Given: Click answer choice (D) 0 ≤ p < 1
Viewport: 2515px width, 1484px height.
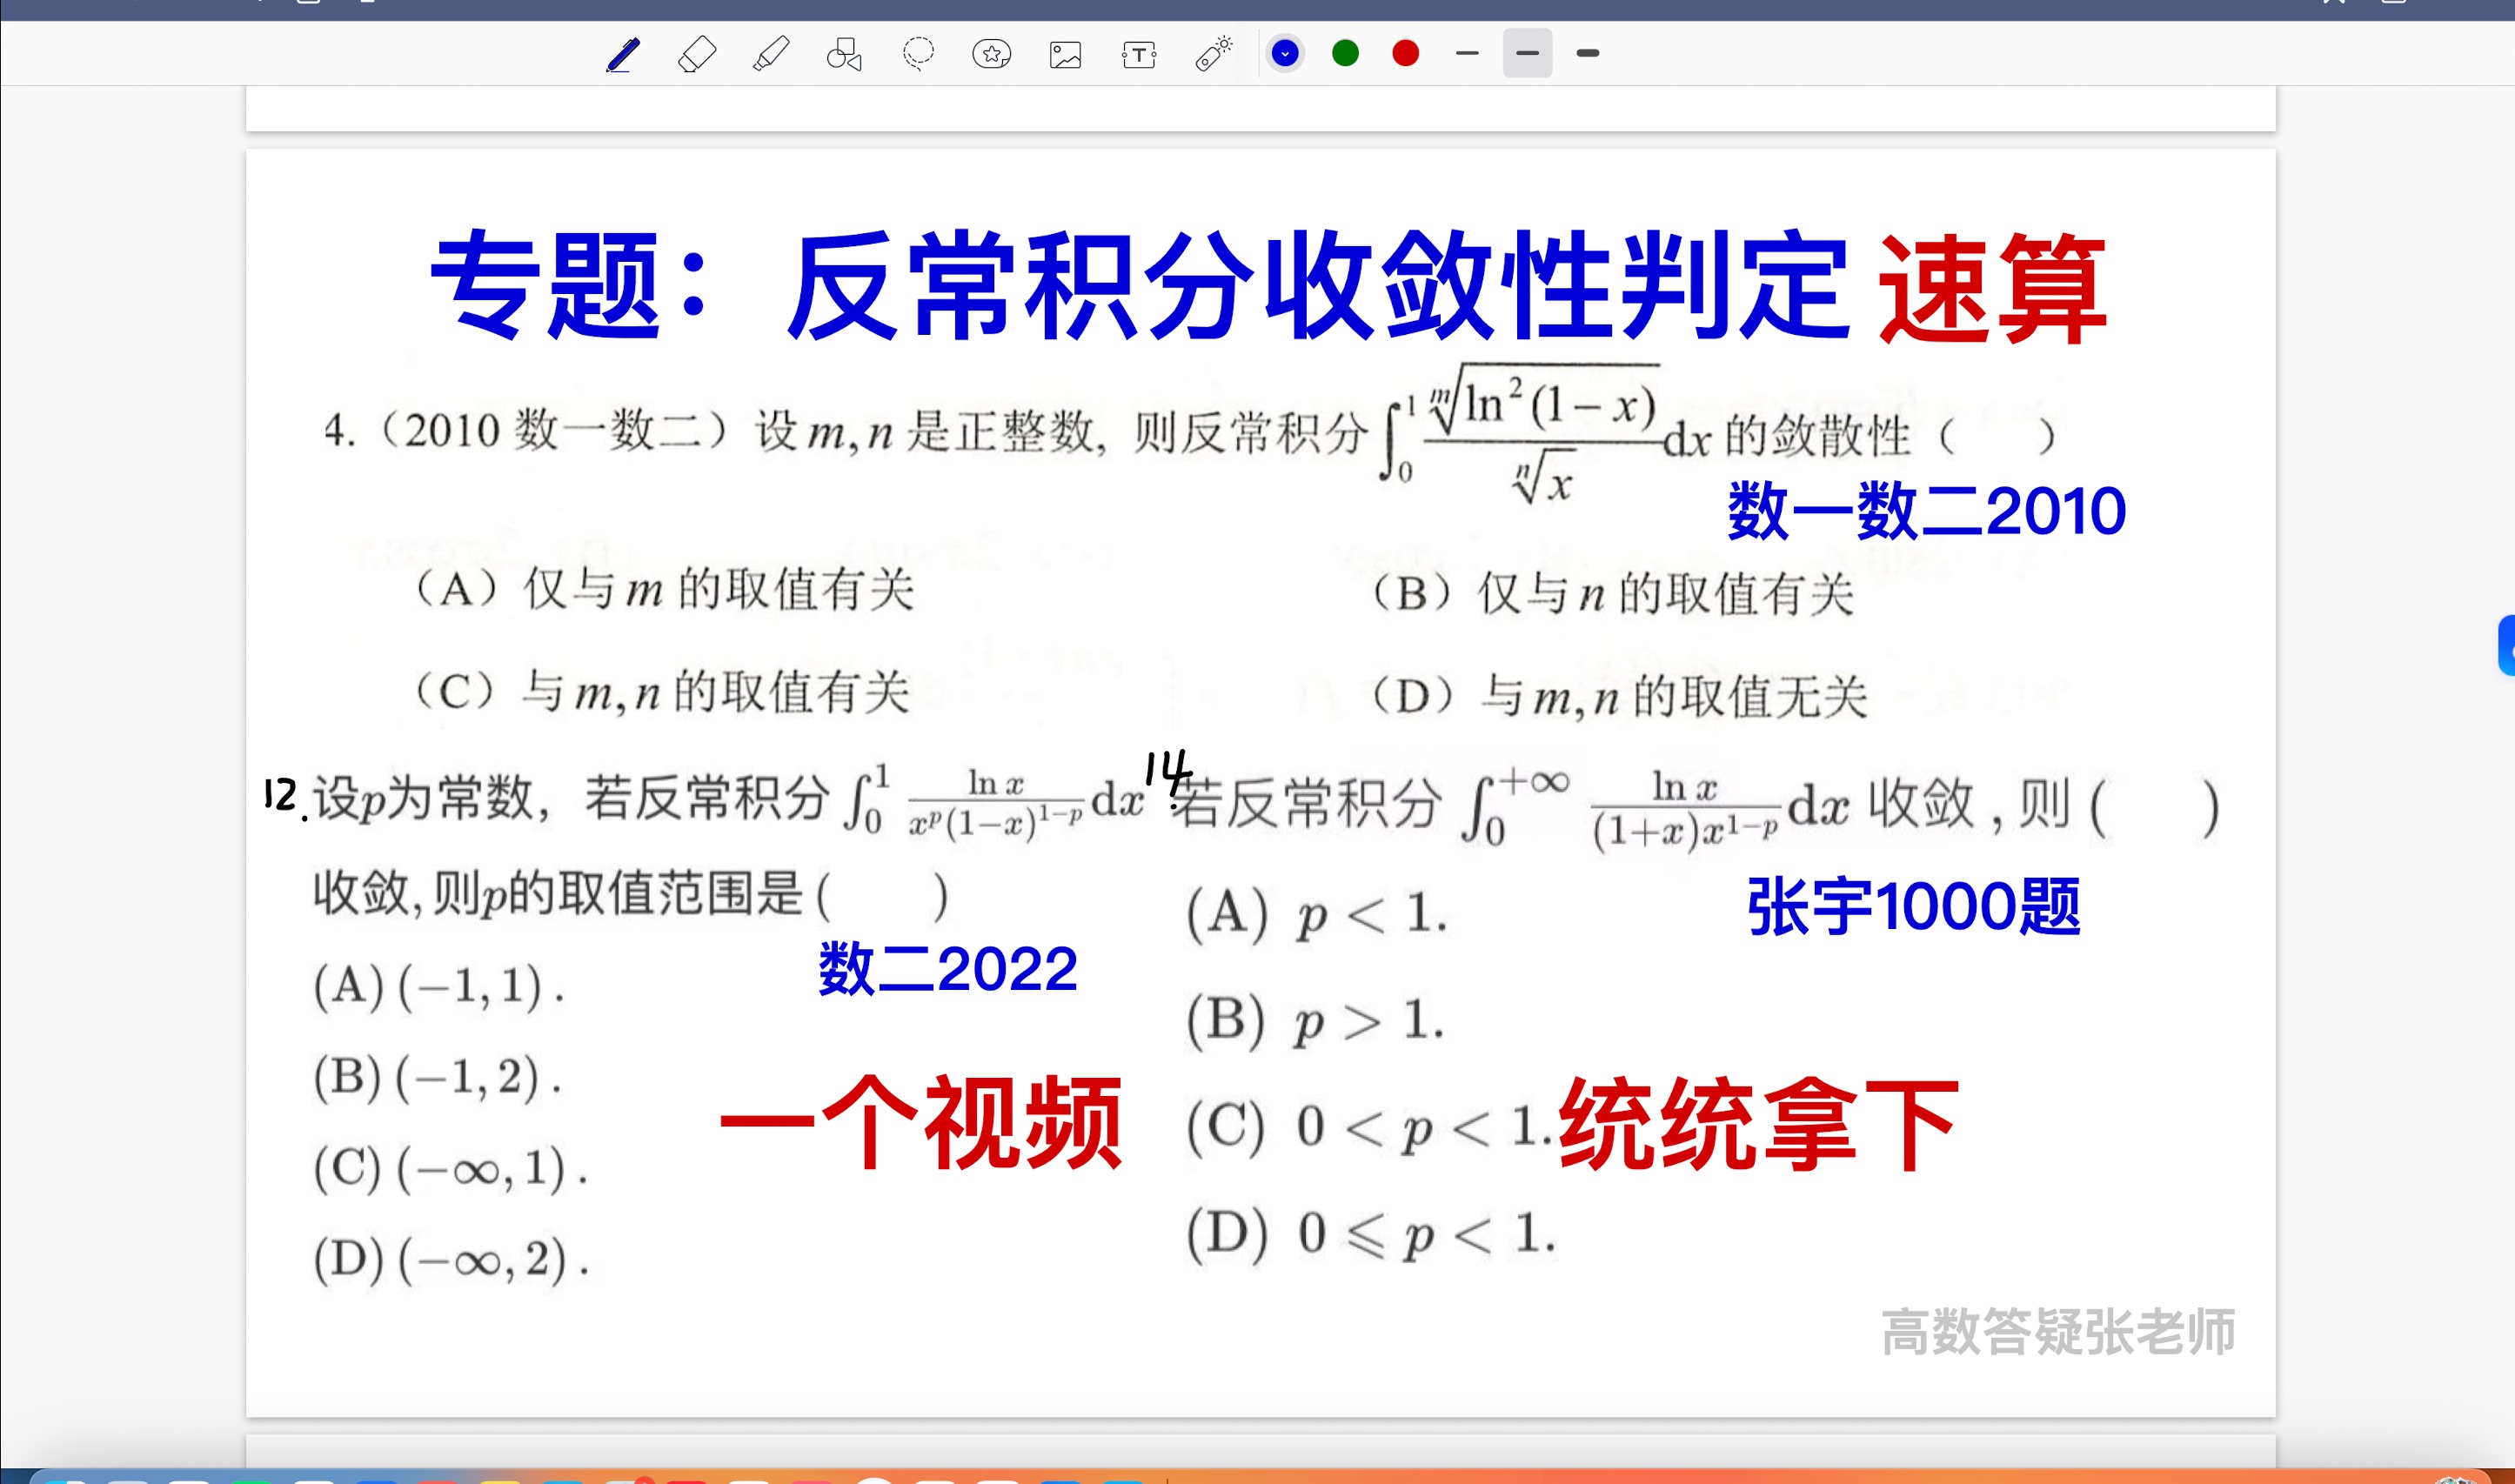Looking at the screenshot, I should [1371, 1234].
